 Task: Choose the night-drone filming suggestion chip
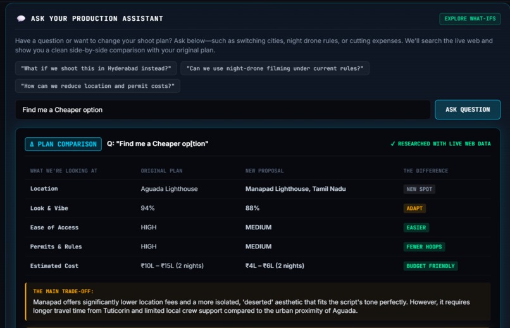[275, 68]
